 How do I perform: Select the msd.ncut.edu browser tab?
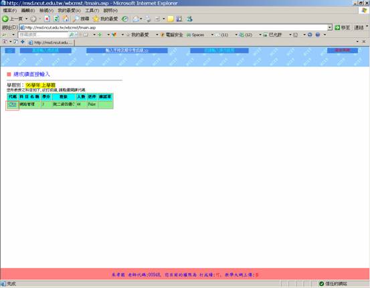point(51,42)
